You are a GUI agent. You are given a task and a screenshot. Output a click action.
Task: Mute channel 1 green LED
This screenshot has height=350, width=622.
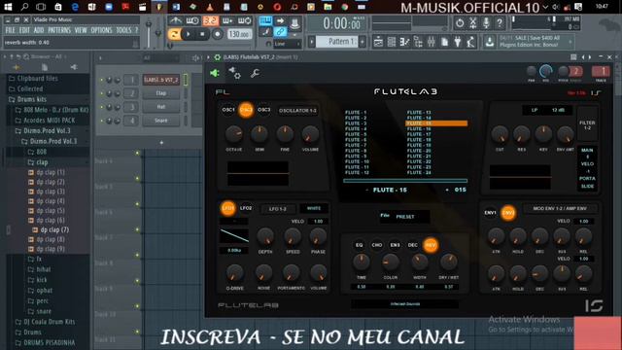[101, 80]
